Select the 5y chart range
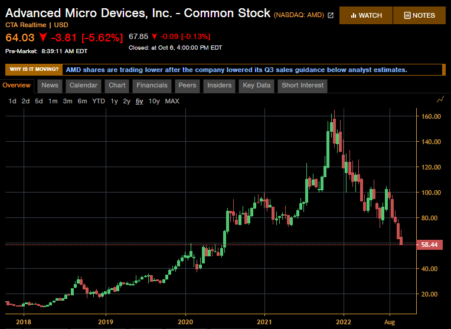Screen dimensions: 451x329 click(x=139, y=102)
